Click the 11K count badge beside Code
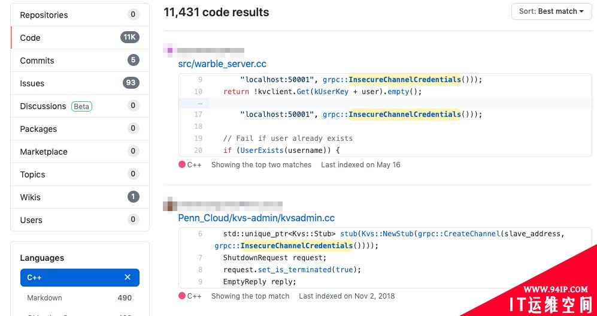The image size is (597, 316). (130, 37)
